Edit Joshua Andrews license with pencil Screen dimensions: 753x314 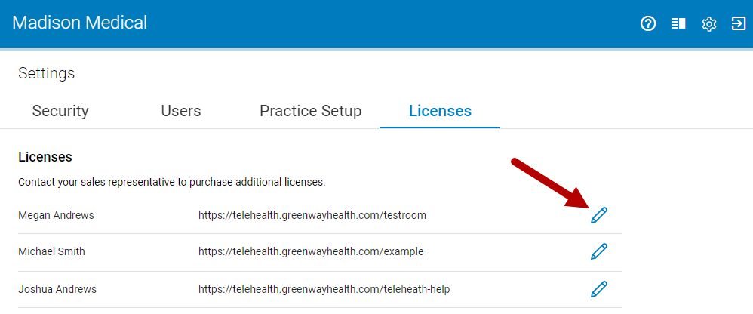pyautogui.click(x=599, y=289)
